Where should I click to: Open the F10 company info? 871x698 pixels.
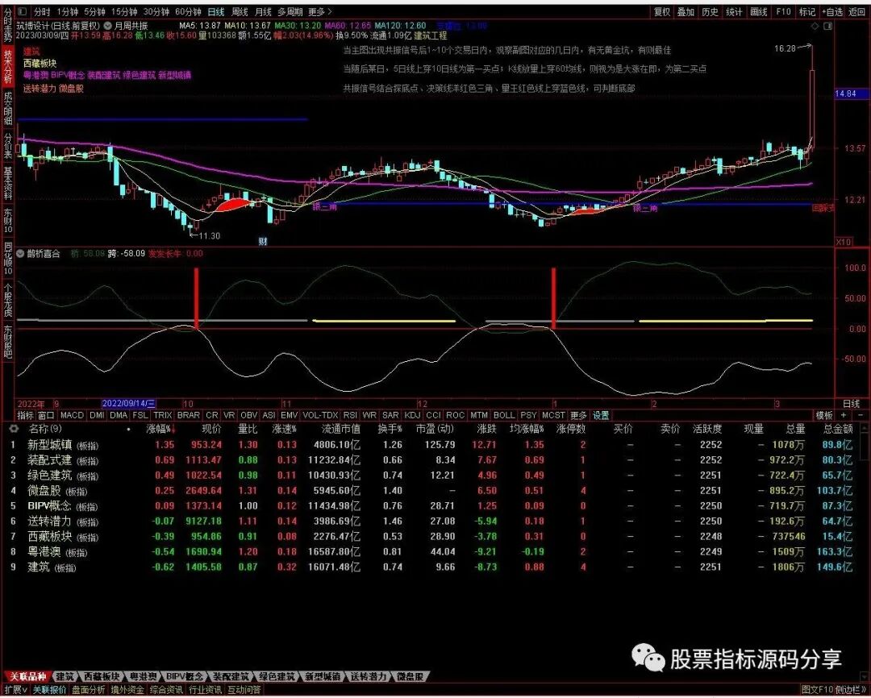(783, 11)
